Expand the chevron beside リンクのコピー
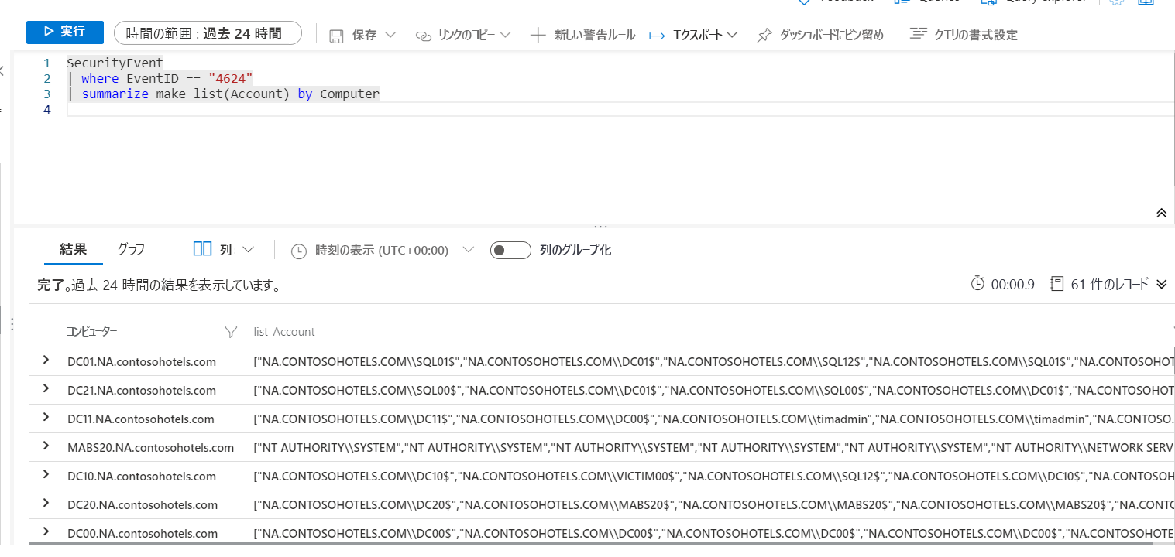Screen dimensions: 1175x557 pos(506,35)
